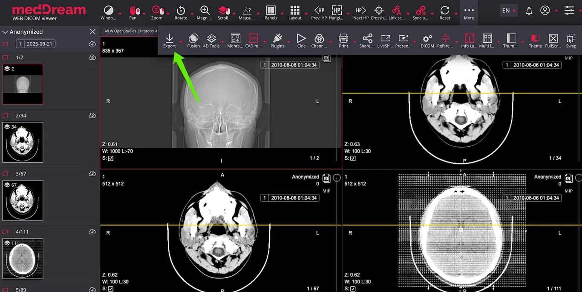
Task: Close the Anonymized study panel
Action: pyautogui.click(x=92, y=31)
